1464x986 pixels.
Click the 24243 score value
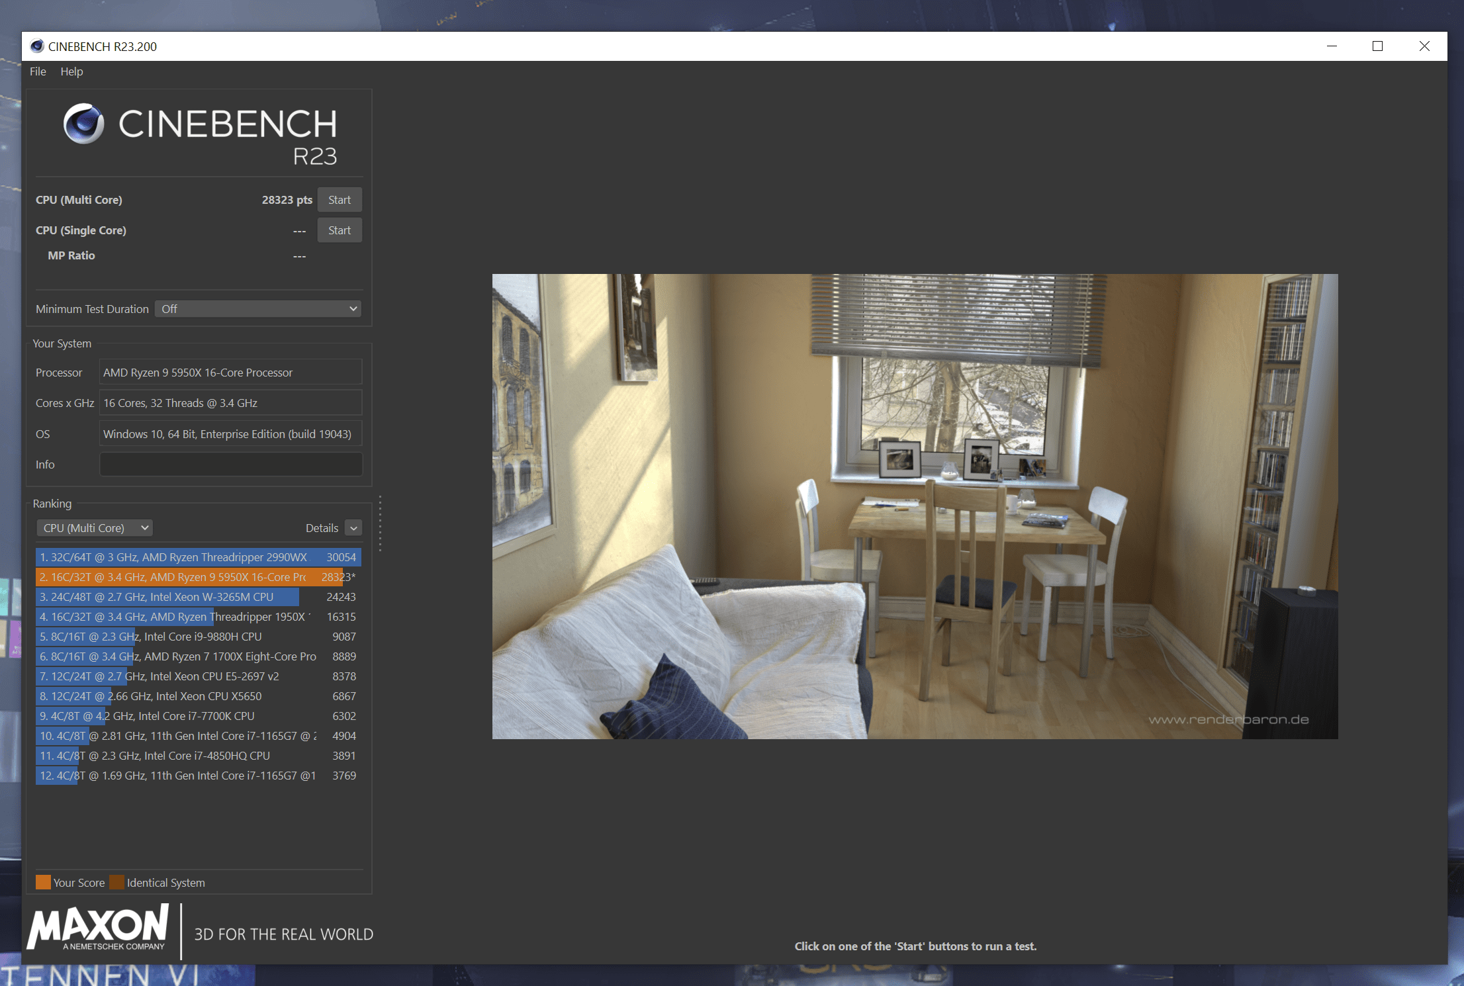(341, 597)
